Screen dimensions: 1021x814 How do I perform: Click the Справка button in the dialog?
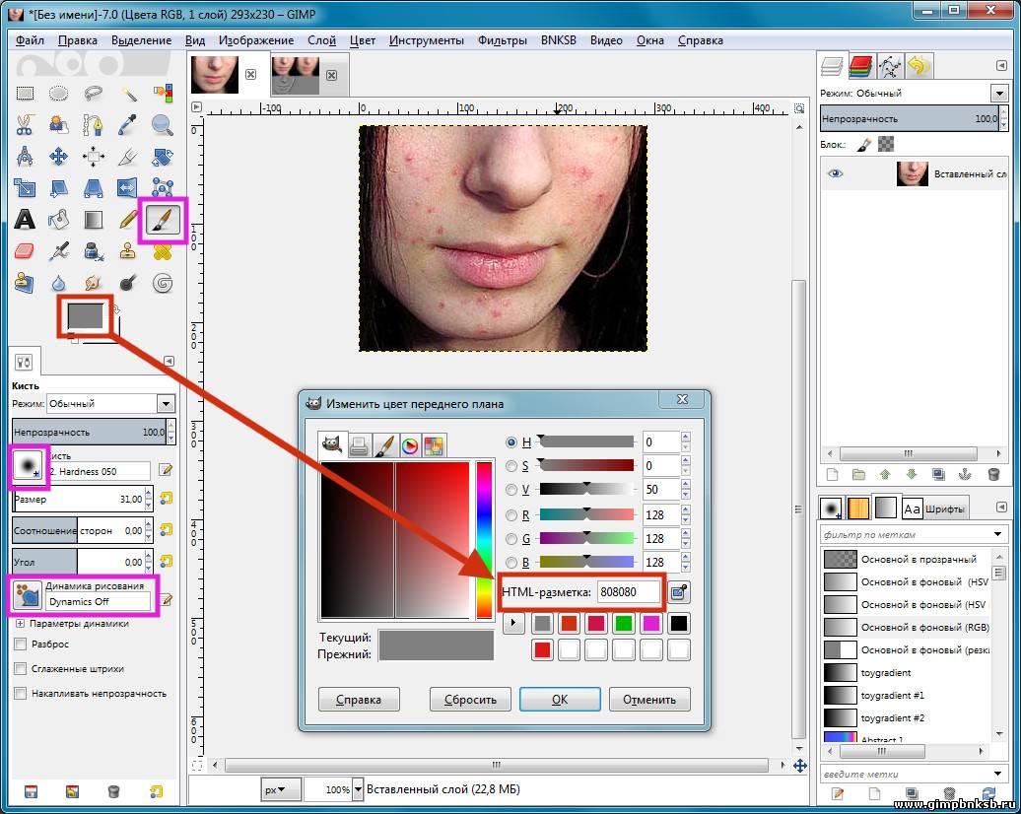point(359,700)
